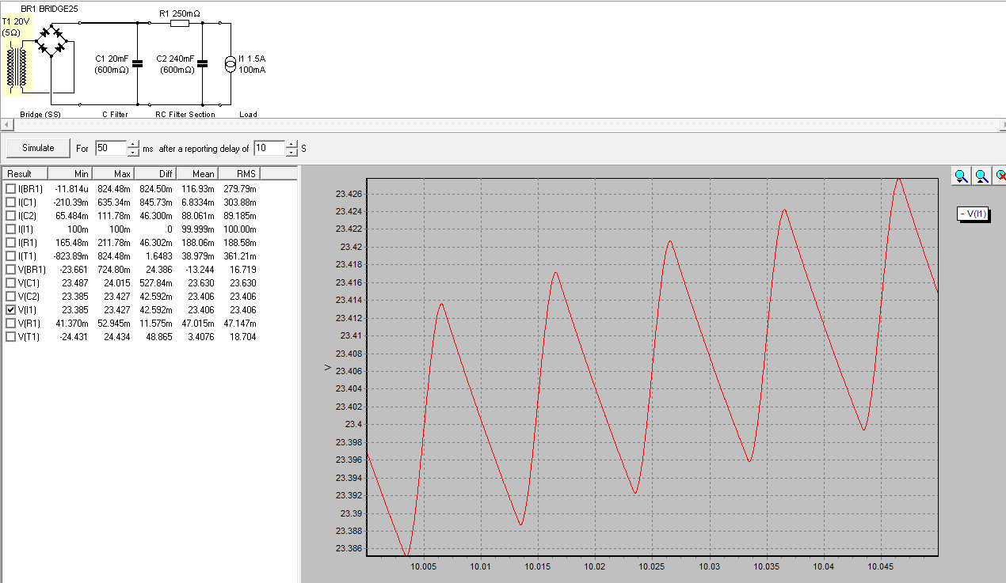Enable the V(R1) trace checkbox
1006x583 pixels.
click(10, 324)
